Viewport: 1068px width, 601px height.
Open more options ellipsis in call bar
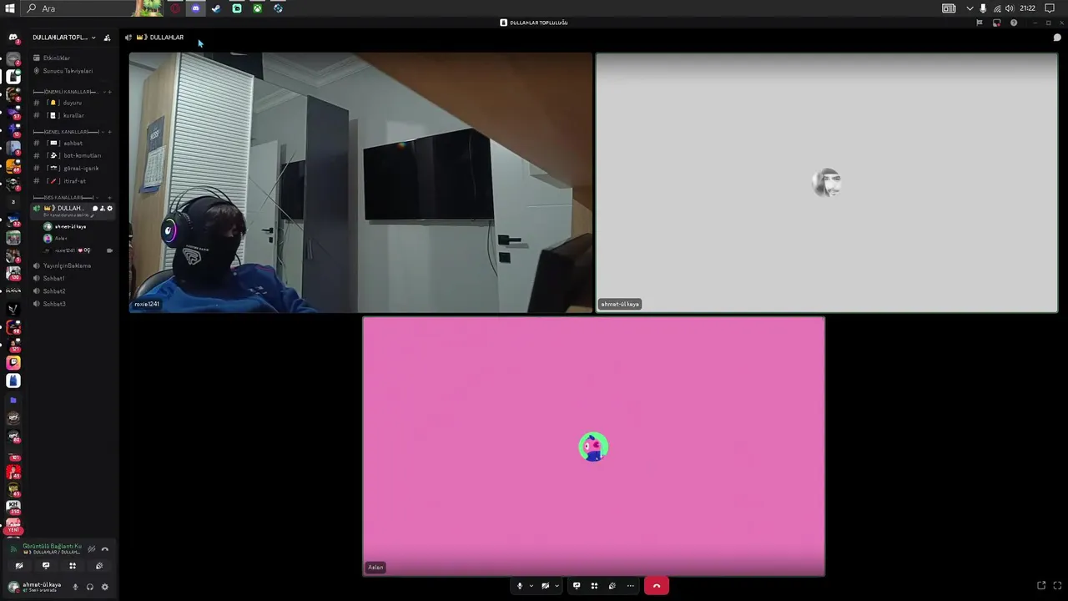631,586
